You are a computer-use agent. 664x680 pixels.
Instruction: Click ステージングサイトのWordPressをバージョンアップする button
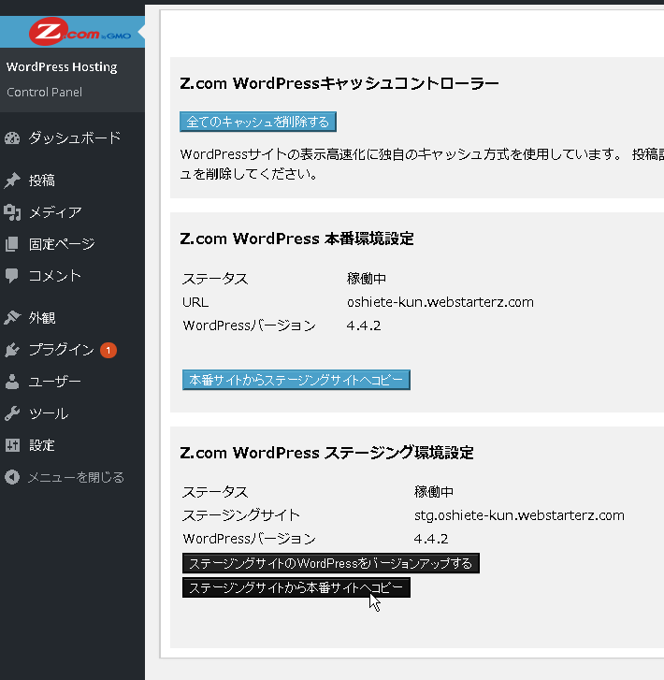pyautogui.click(x=331, y=563)
